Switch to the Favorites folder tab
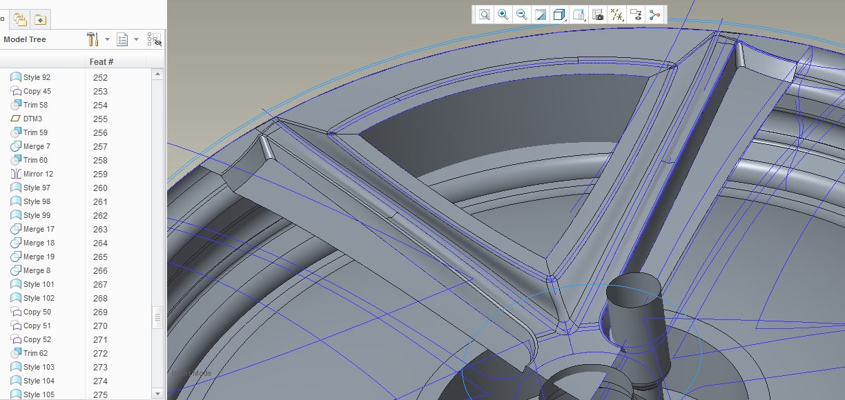Screen dimensions: 845x400 [x=41, y=19]
